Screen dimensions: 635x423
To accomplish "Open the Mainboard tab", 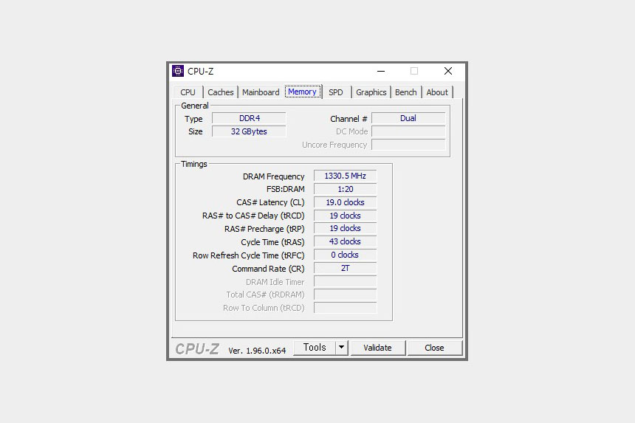I will coord(261,92).
